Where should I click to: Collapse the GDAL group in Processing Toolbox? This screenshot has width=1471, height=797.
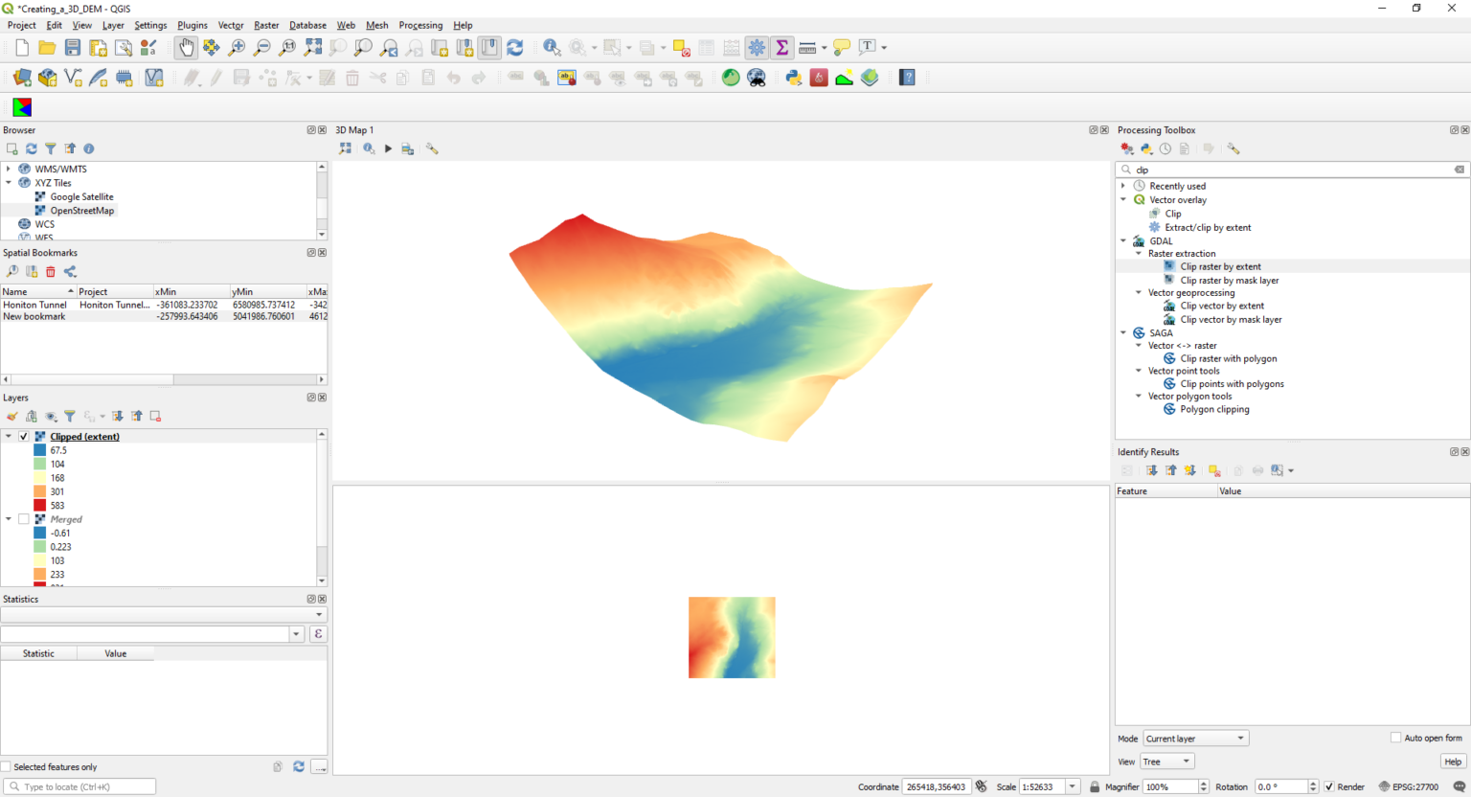tap(1123, 241)
